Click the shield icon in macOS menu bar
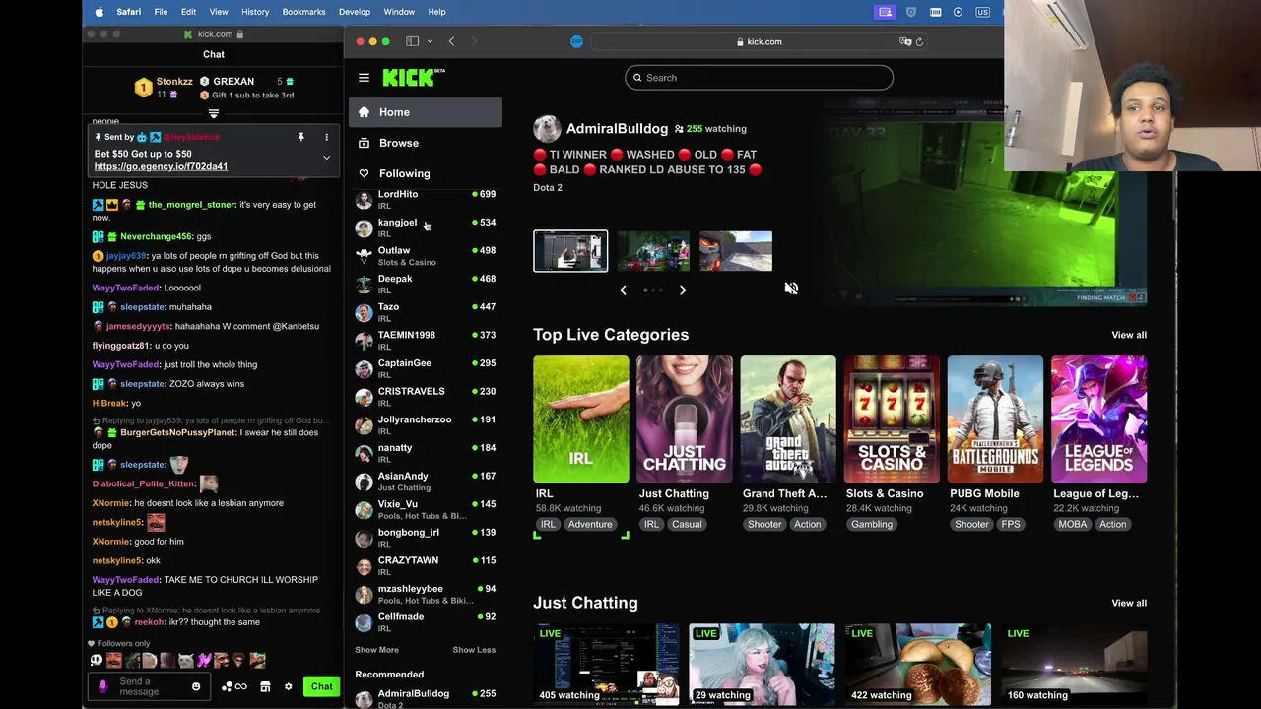This screenshot has height=709, width=1261. tap(910, 12)
